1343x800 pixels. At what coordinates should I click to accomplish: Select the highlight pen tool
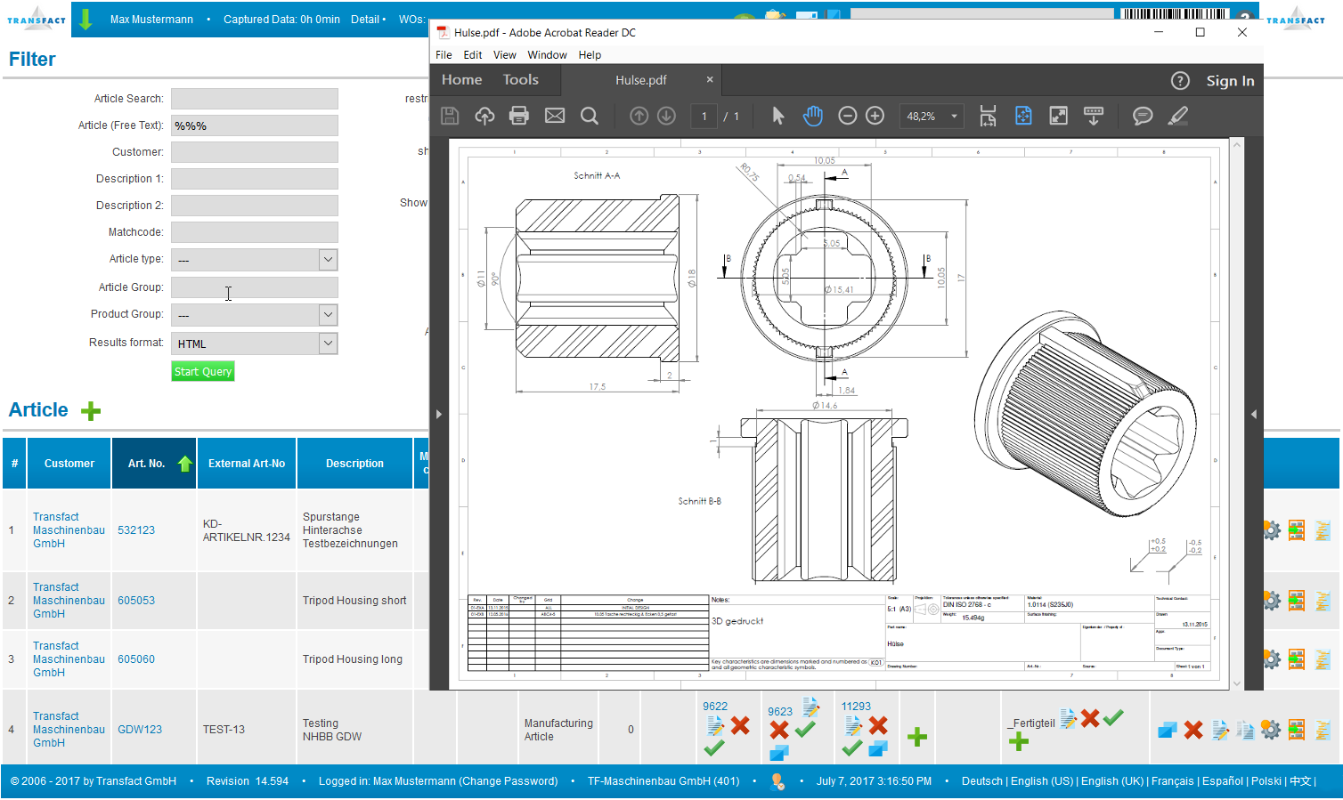[x=1178, y=116]
